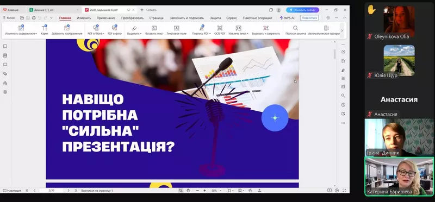Select the Карет tool
This screenshot has width=435, height=202.
click(45, 30)
